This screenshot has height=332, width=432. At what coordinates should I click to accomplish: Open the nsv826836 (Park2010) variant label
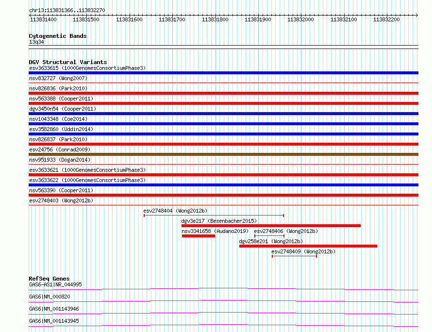58,88
